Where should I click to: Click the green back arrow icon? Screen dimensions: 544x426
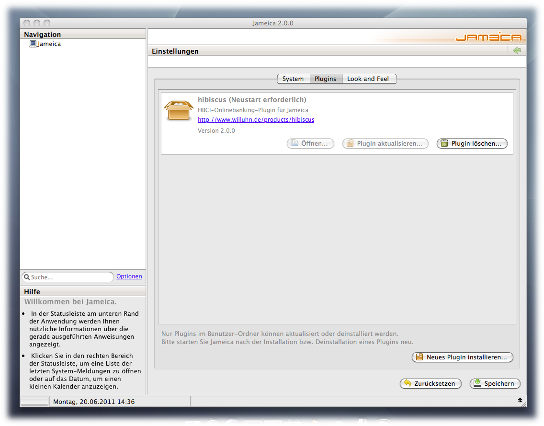(x=517, y=50)
